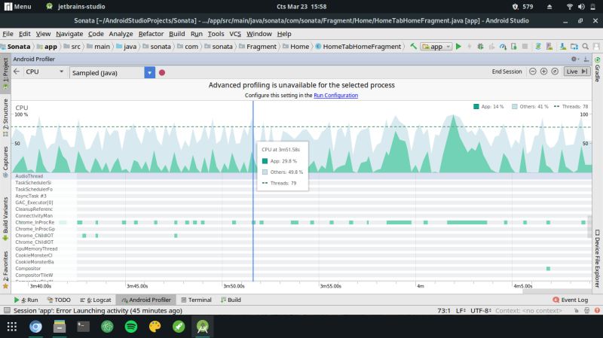Image resolution: width=603 pixels, height=338 pixels.
Task: Open the Build menu
Action: [x=177, y=34]
